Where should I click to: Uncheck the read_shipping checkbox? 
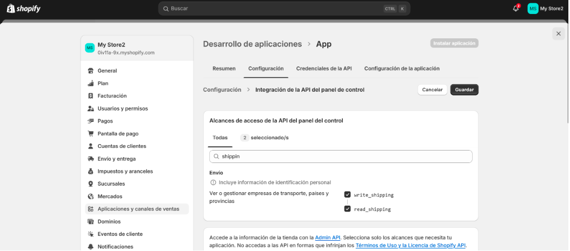pyautogui.click(x=347, y=209)
